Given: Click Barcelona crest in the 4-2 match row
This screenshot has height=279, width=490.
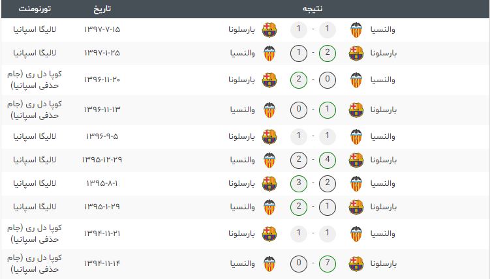Looking at the screenshot, I should click(x=356, y=160).
